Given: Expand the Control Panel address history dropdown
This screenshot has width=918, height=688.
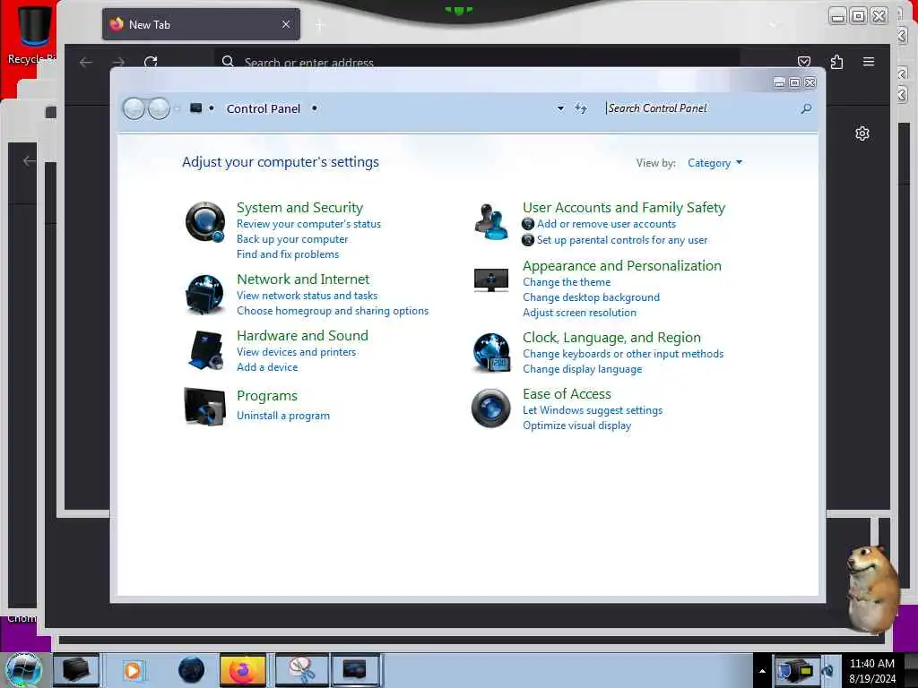Looking at the screenshot, I should pos(560,108).
